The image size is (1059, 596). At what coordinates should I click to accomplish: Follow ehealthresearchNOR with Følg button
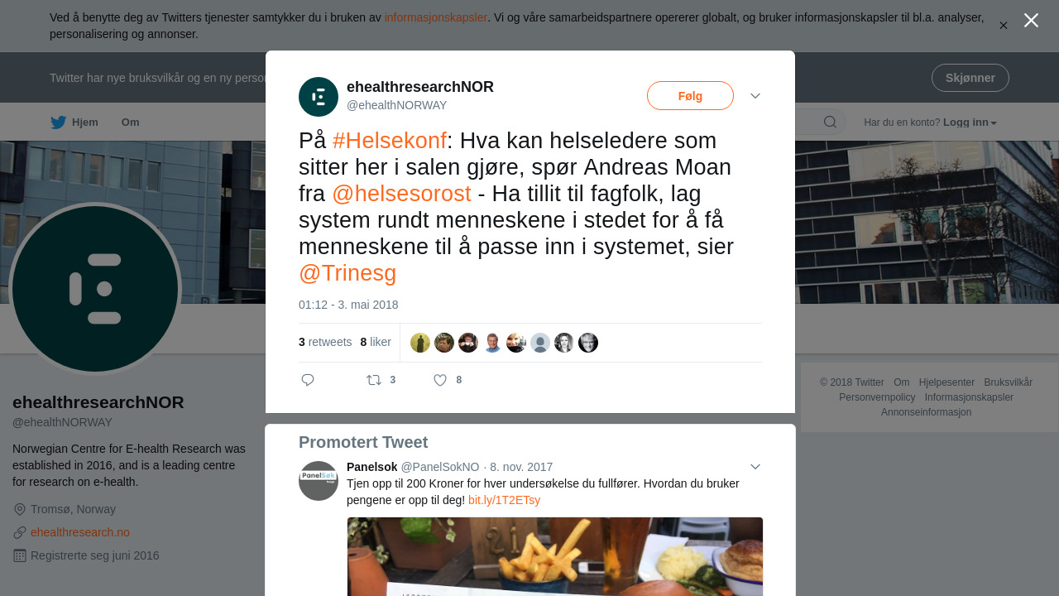point(690,96)
